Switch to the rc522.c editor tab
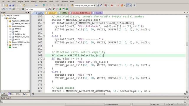Screen dimensions: 189x106 tap(63, 13)
